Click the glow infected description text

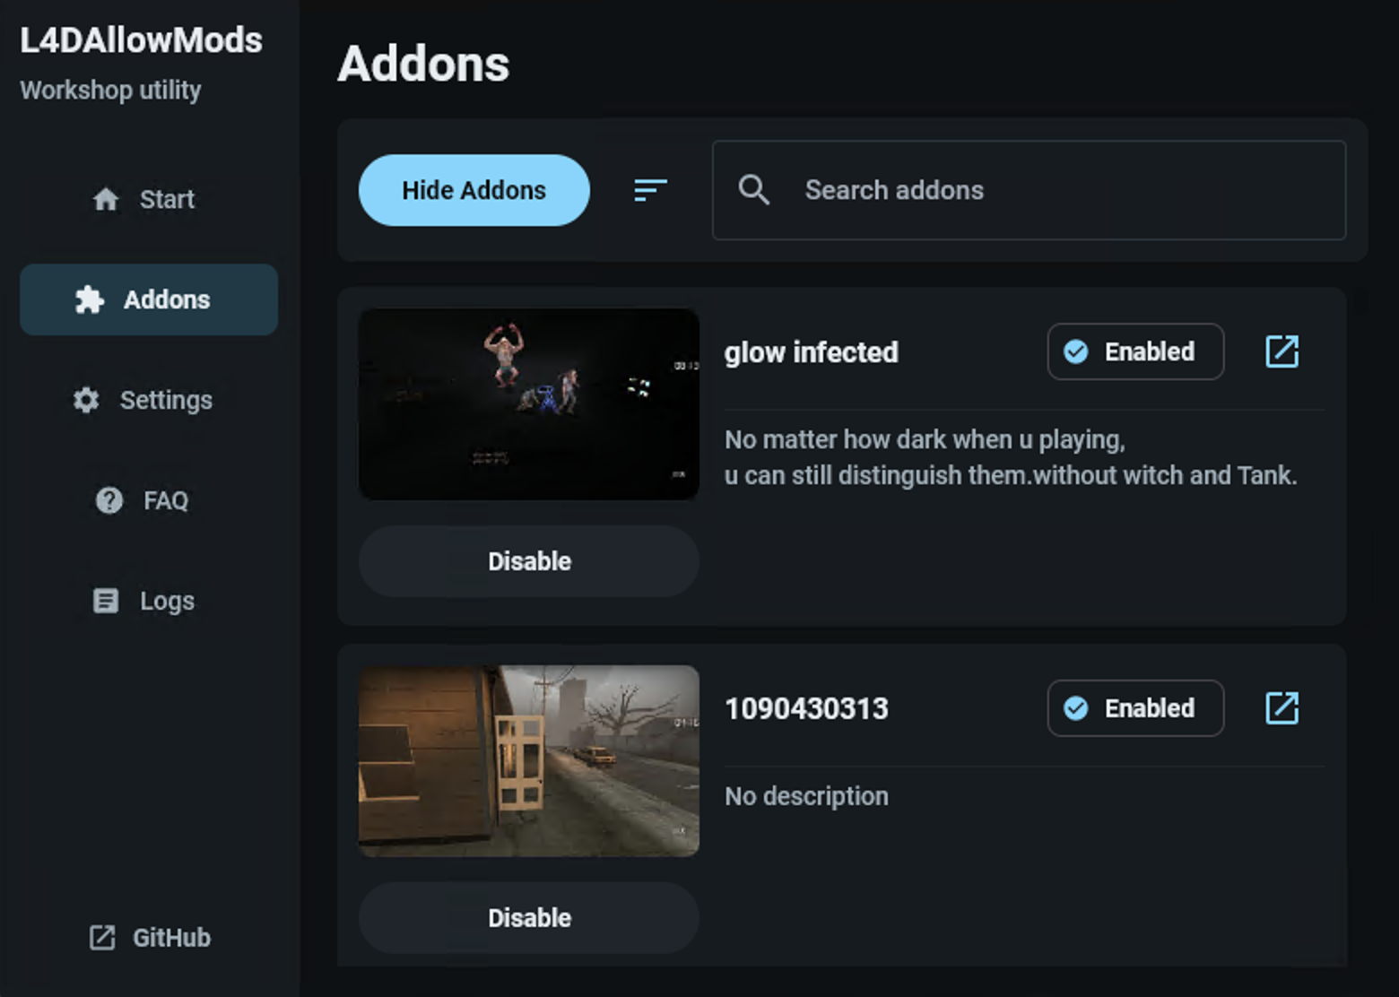[1011, 457]
